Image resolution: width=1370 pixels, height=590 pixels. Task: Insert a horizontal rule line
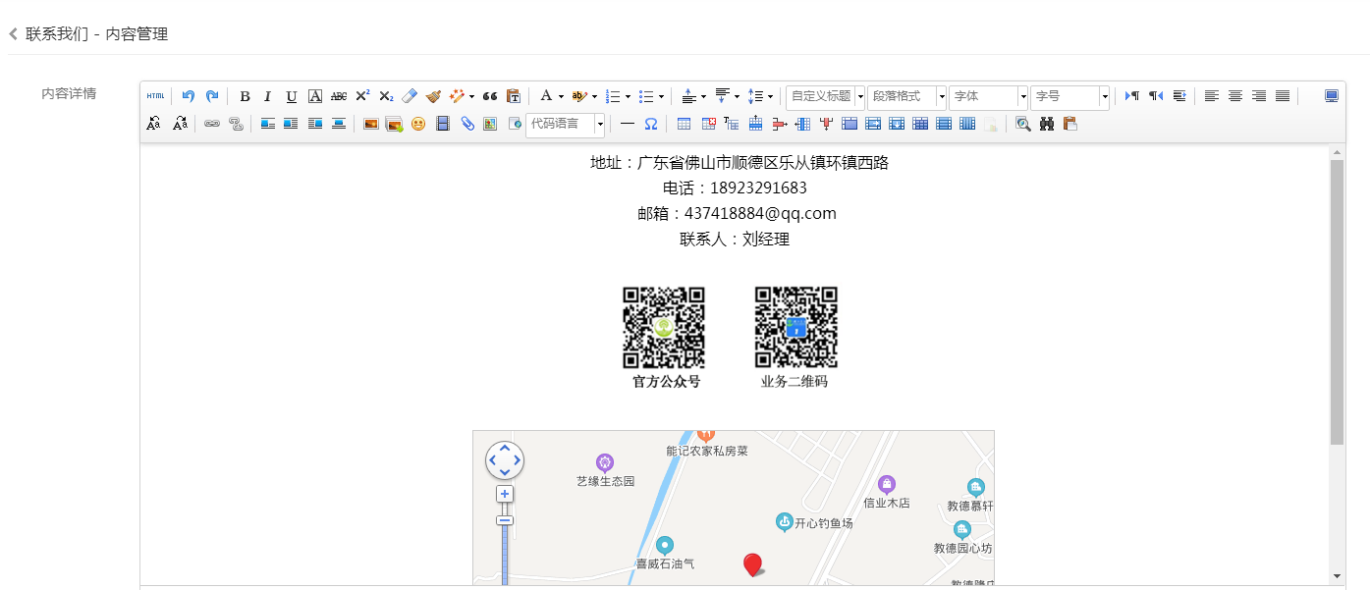(627, 124)
